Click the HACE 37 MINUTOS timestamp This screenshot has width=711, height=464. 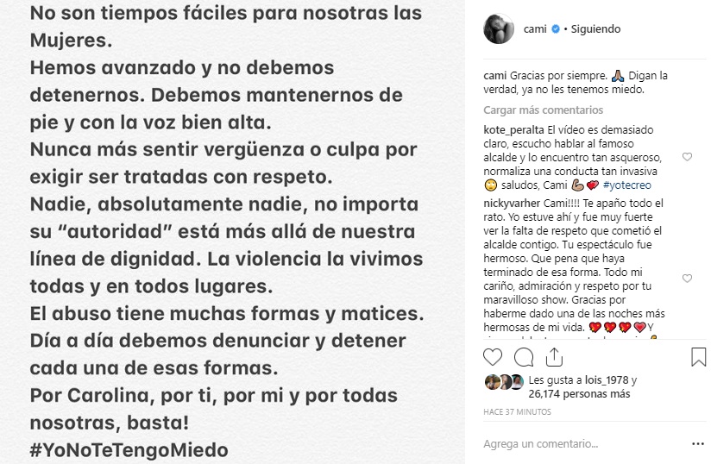click(x=518, y=412)
